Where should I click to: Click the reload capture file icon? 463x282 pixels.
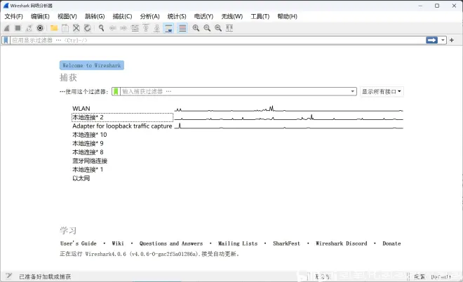(88, 28)
